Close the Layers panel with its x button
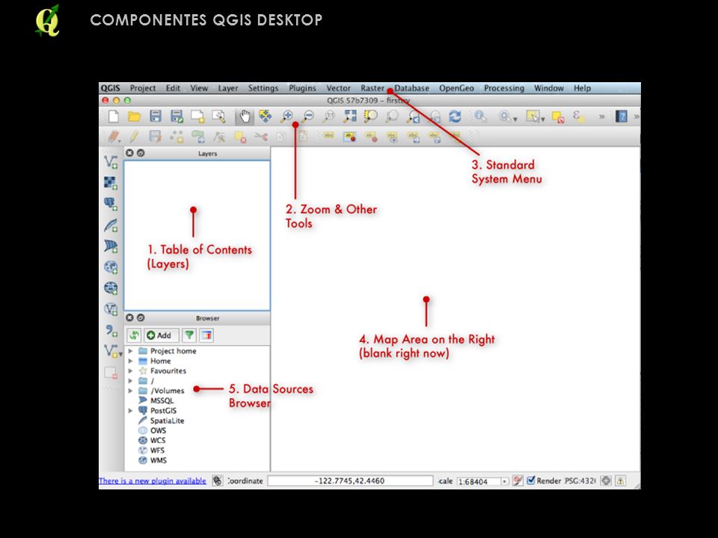 [129, 152]
